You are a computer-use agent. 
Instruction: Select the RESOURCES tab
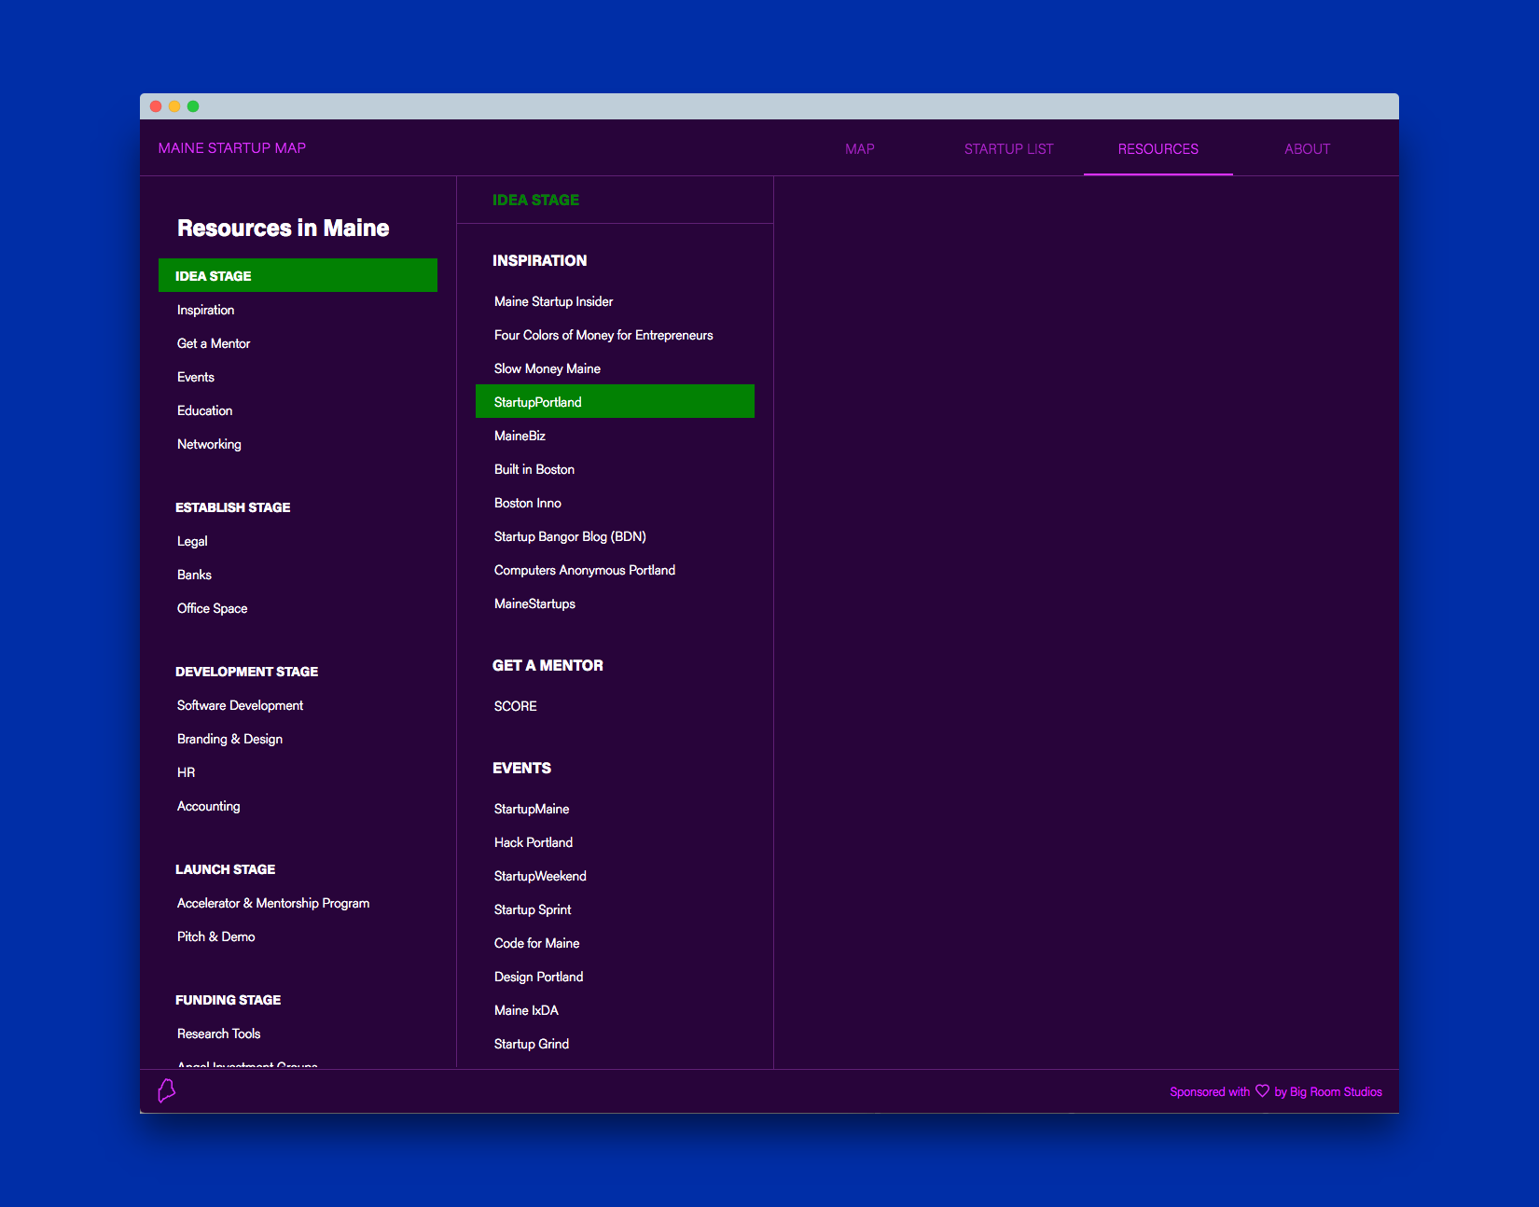(1158, 149)
